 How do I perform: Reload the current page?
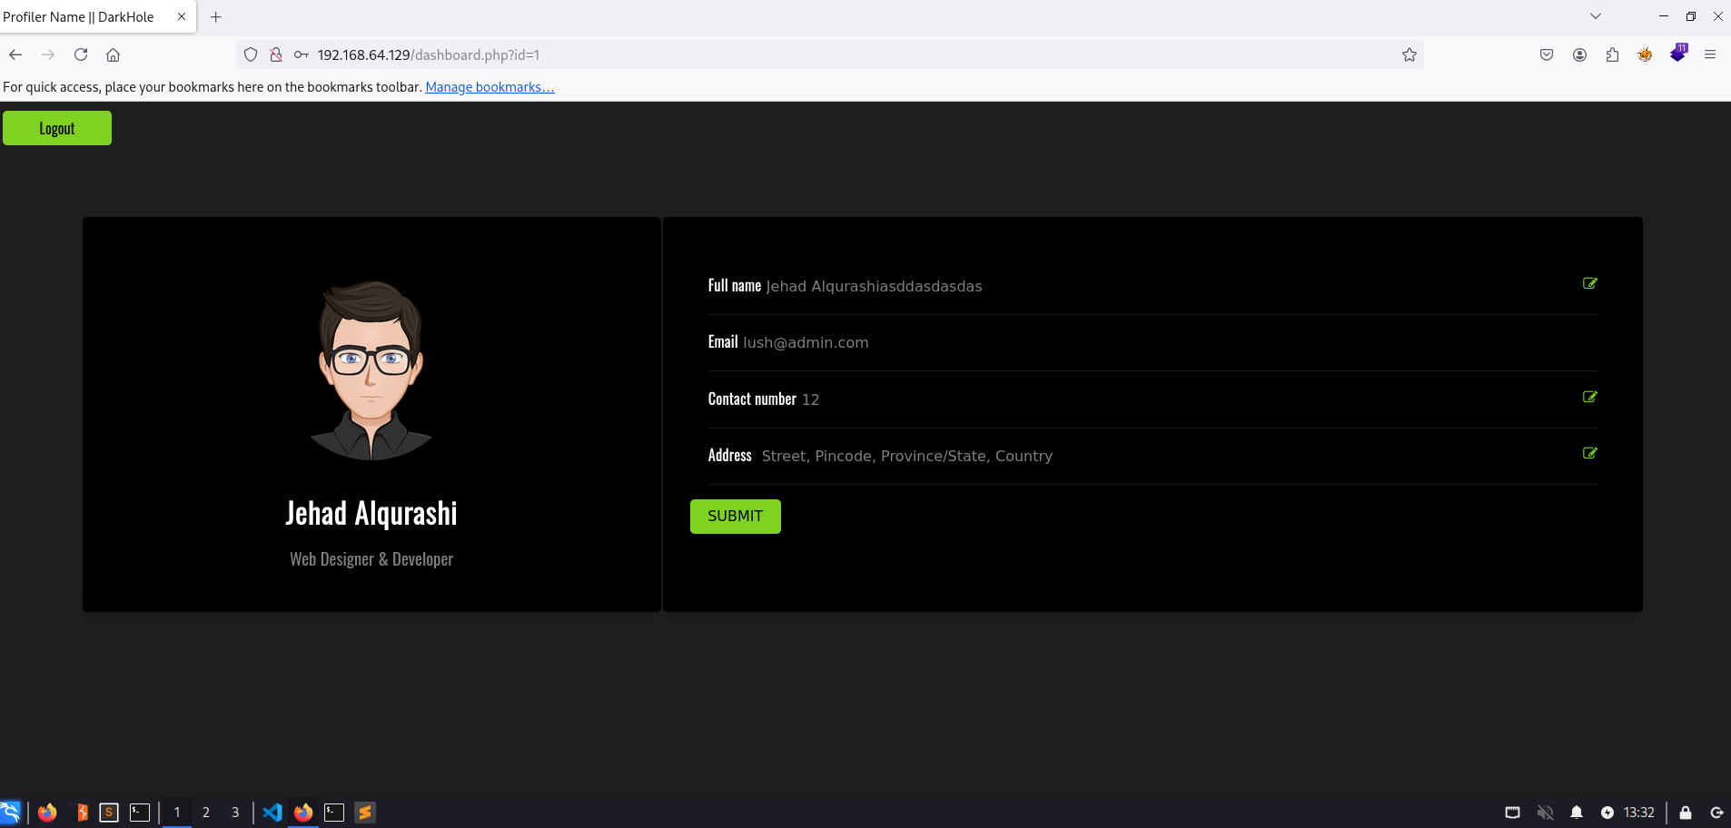81,54
